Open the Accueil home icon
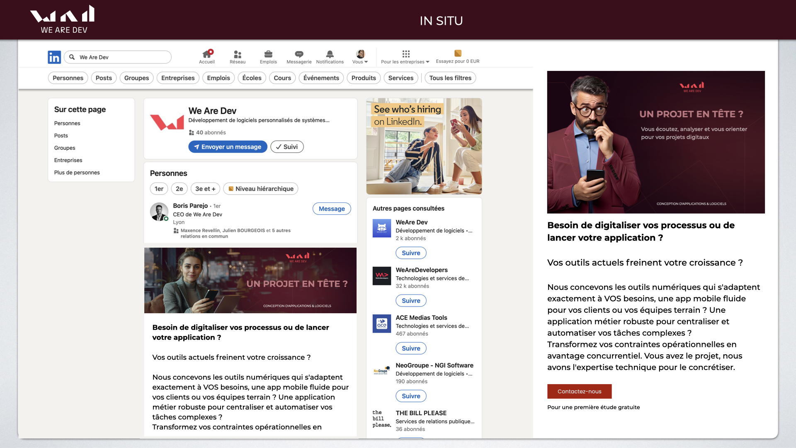Screen dimensions: 796x448 [206, 54]
